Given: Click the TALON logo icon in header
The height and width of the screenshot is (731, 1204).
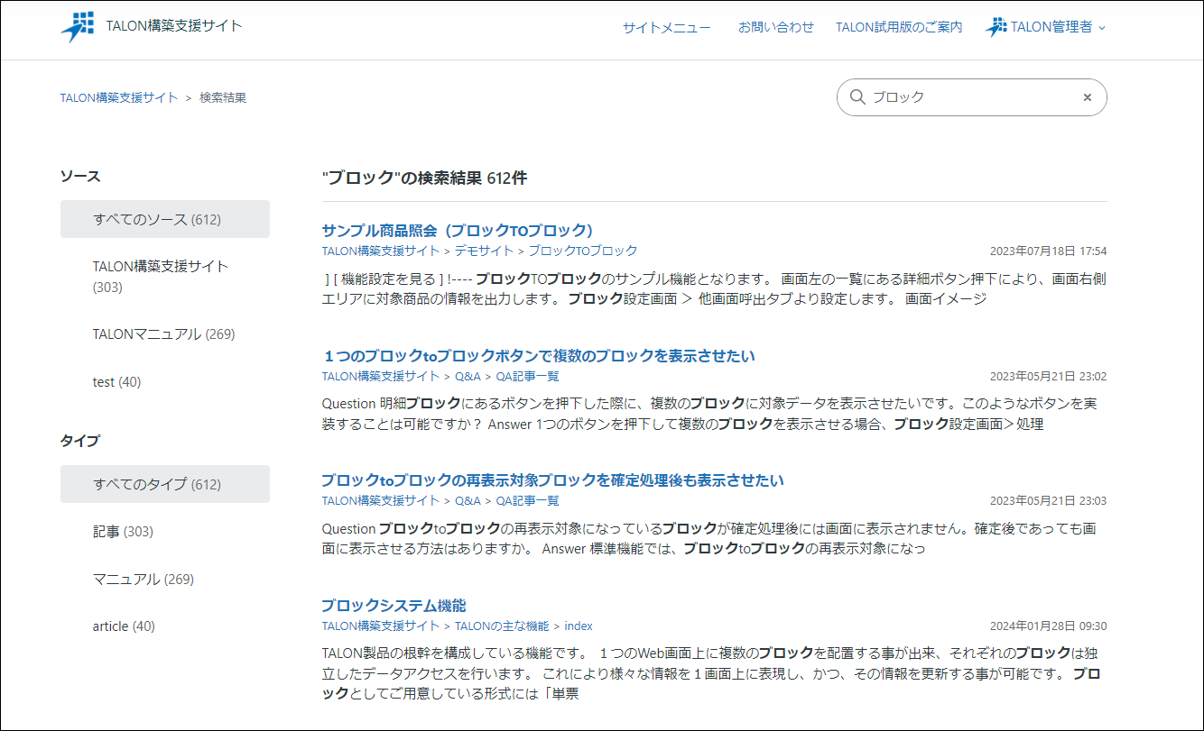Looking at the screenshot, I should pos(78,27).
